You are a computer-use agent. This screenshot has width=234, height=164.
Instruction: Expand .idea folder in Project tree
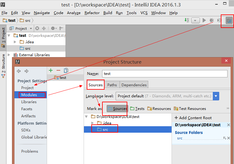pos(15,42)
